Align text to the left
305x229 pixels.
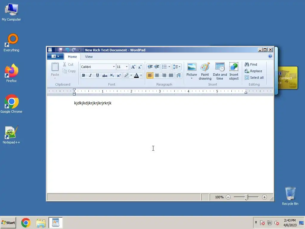click(150, 75)
